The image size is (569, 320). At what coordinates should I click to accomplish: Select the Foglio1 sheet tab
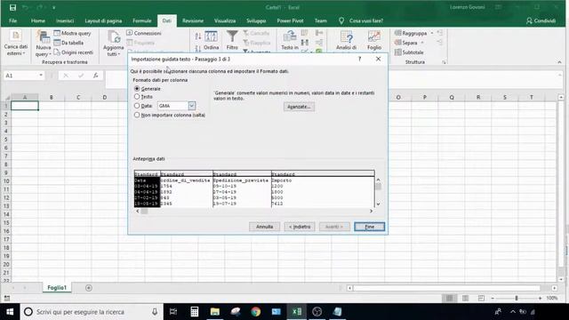(x=57, y=288)
